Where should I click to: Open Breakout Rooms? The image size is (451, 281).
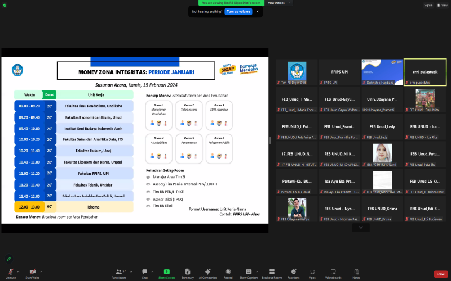272,272
